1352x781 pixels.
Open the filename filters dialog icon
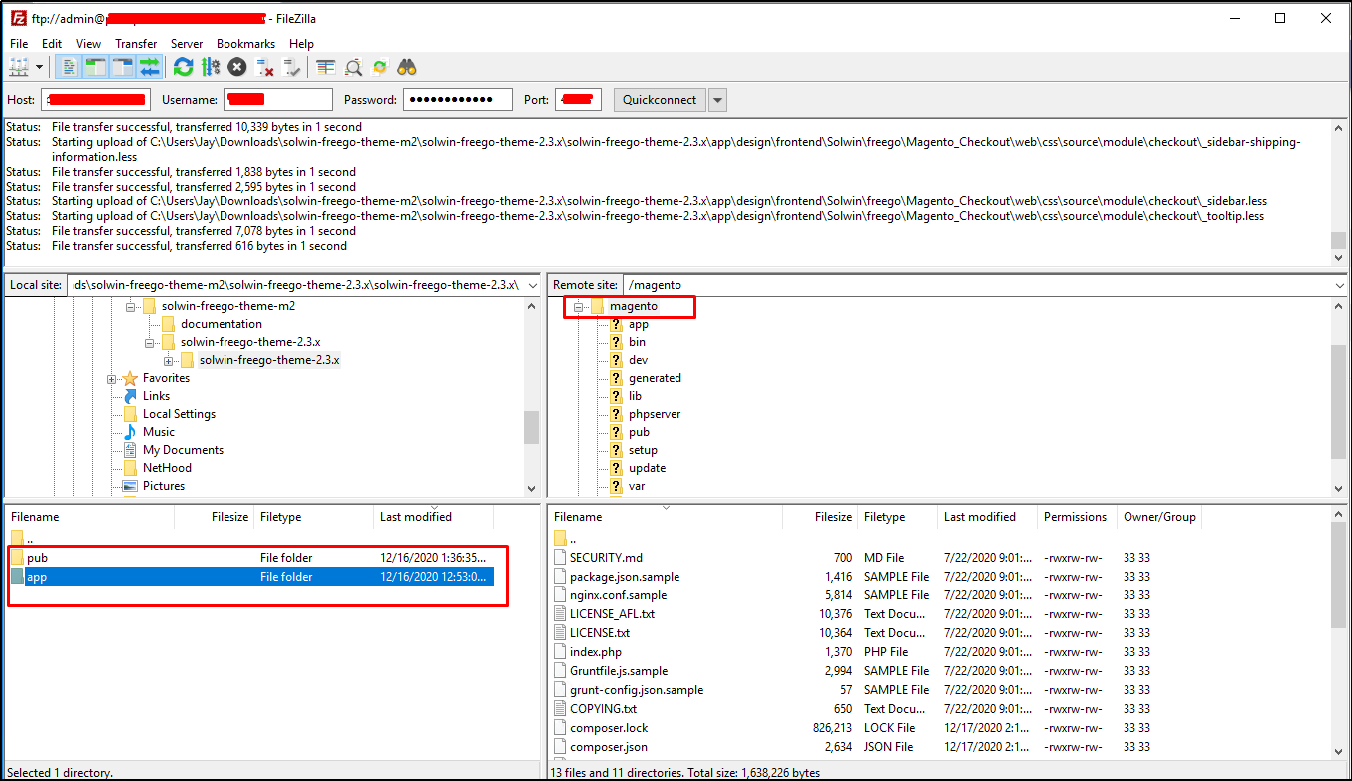point(326,67)
